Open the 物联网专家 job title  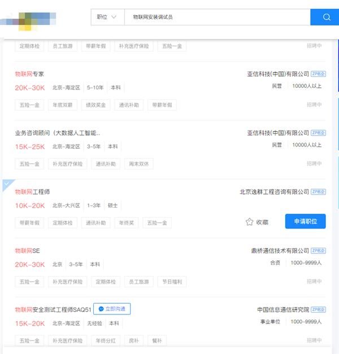point(29,74)
